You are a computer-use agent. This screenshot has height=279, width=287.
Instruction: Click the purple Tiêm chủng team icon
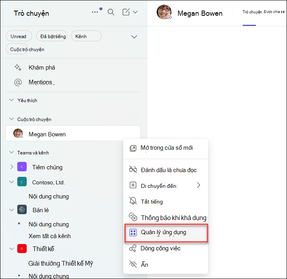(x=22, y=167)
